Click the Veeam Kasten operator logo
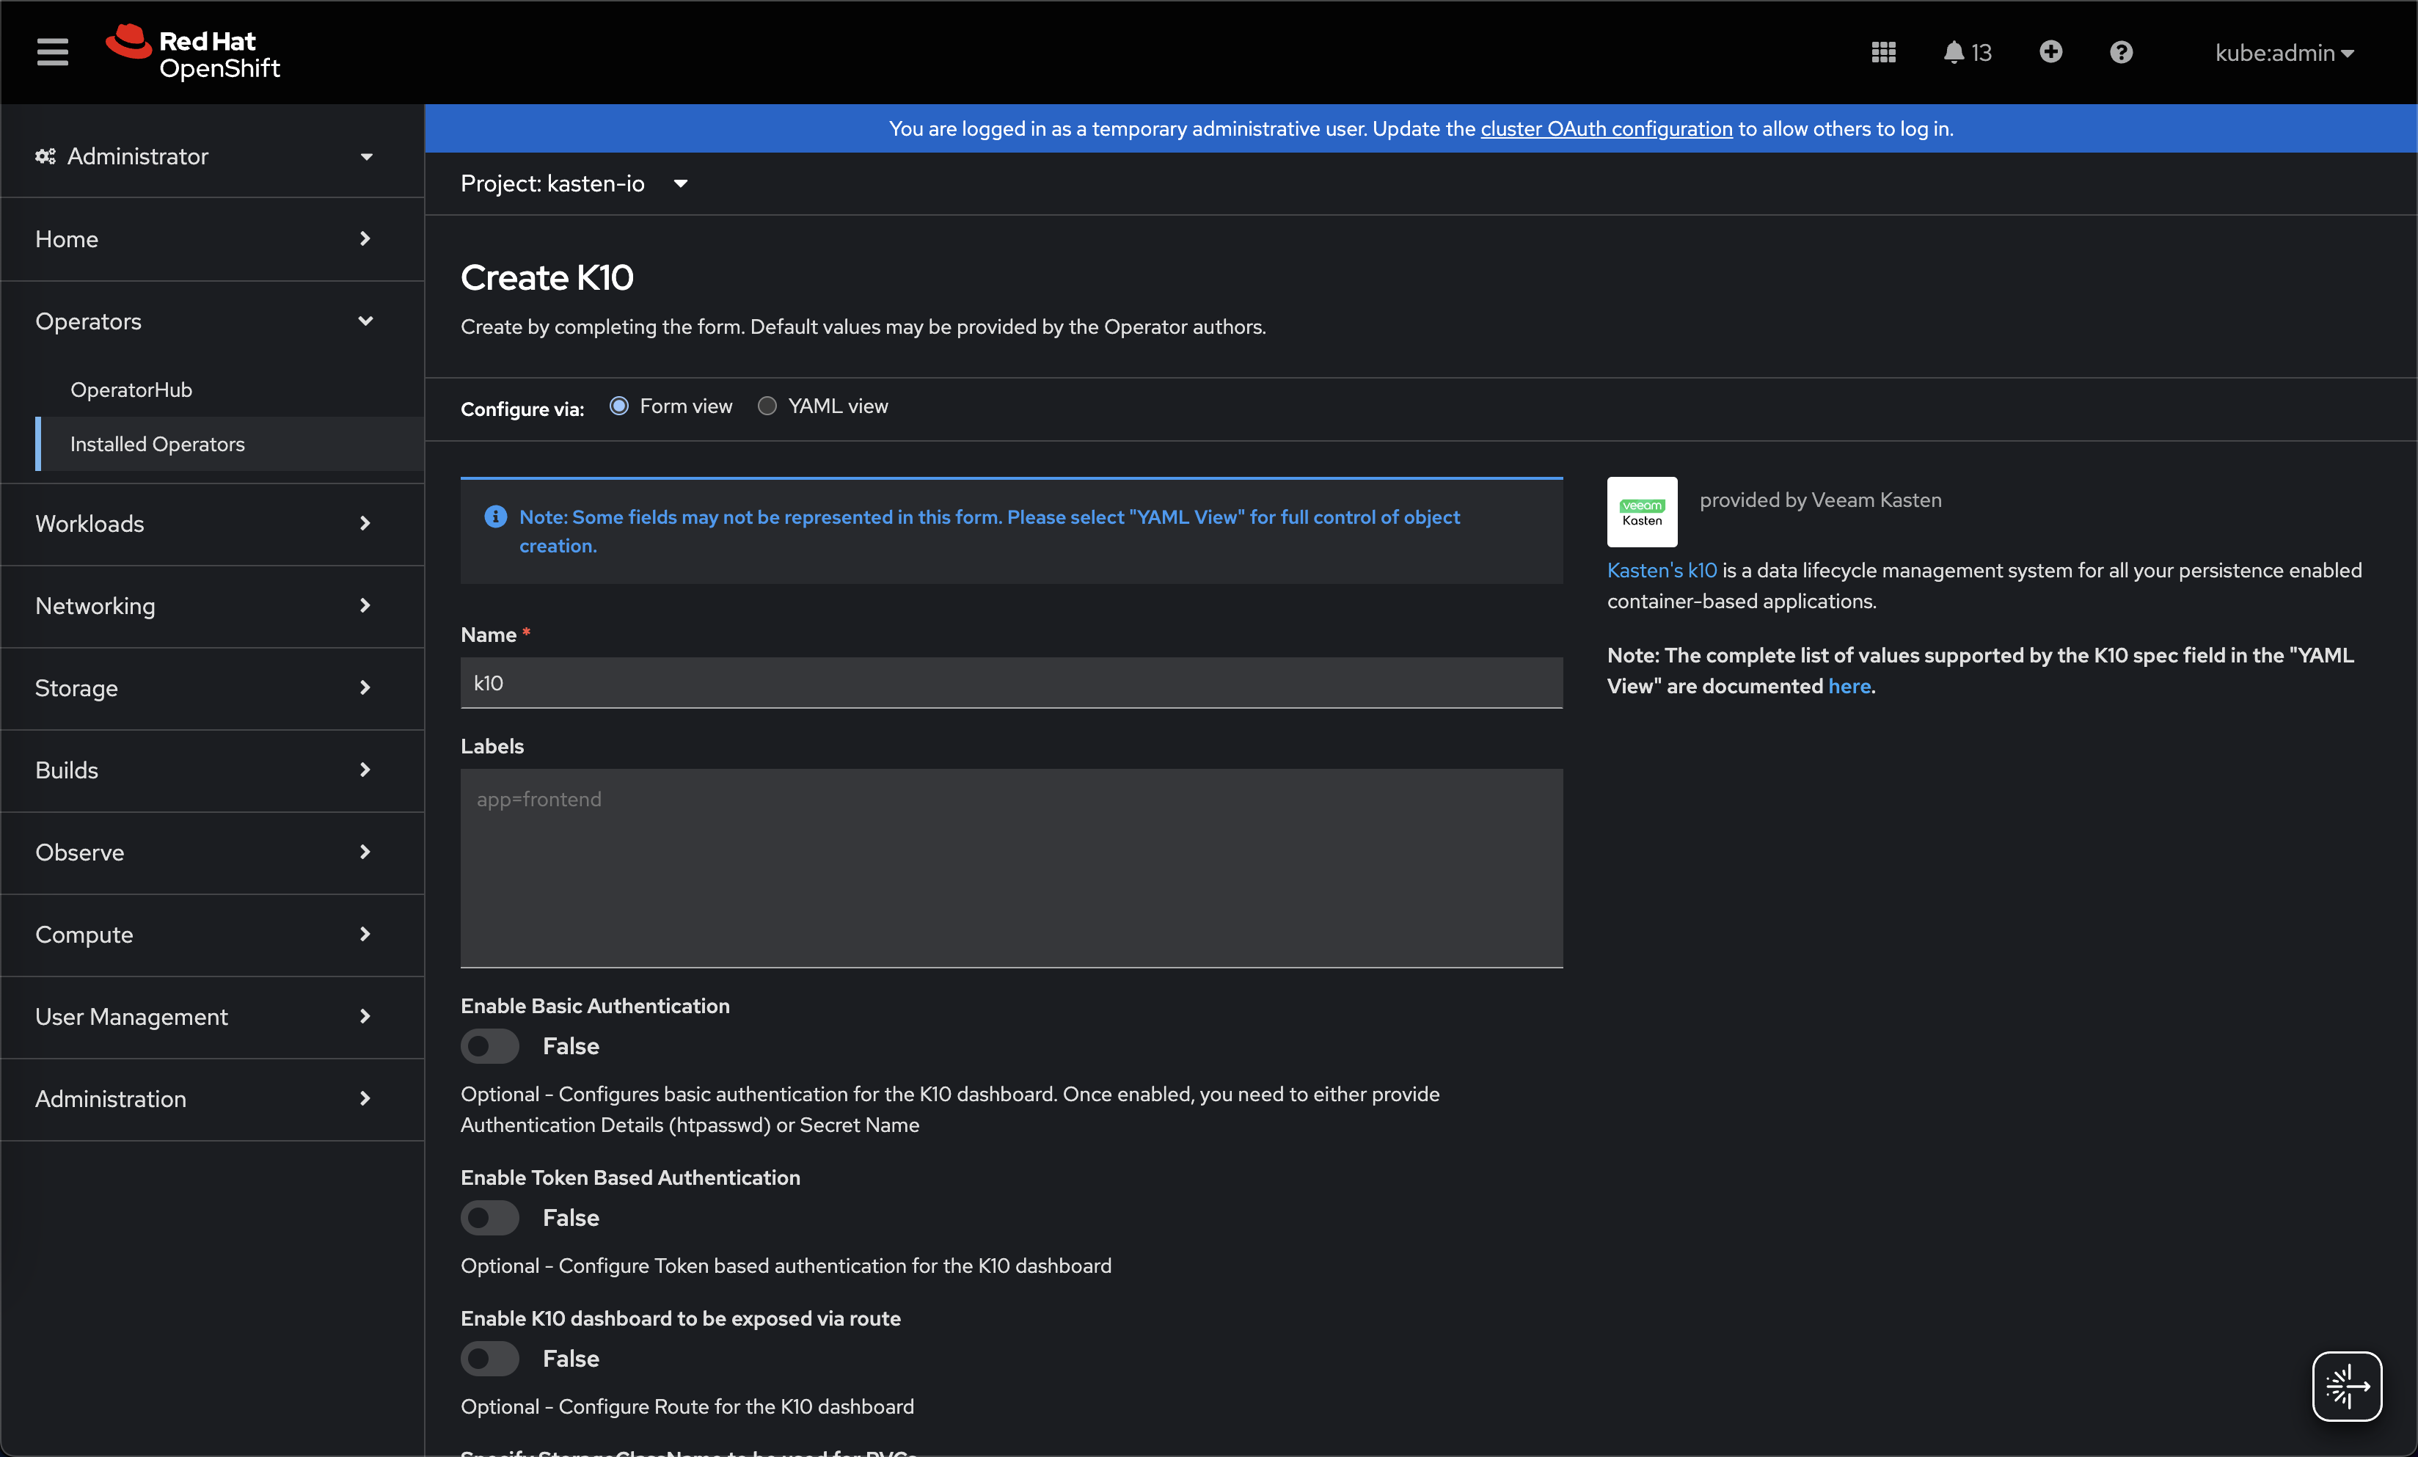This screenshot has width=2418, height=1457. 1642,511
